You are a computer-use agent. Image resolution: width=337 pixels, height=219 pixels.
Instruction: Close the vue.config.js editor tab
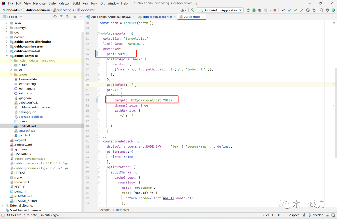(x=203, y=17)
